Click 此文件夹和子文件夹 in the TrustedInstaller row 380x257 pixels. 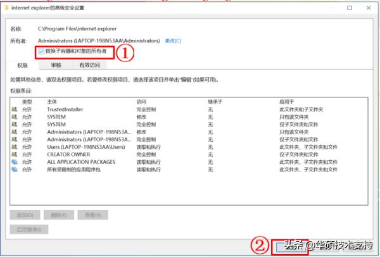click(301, 110)
